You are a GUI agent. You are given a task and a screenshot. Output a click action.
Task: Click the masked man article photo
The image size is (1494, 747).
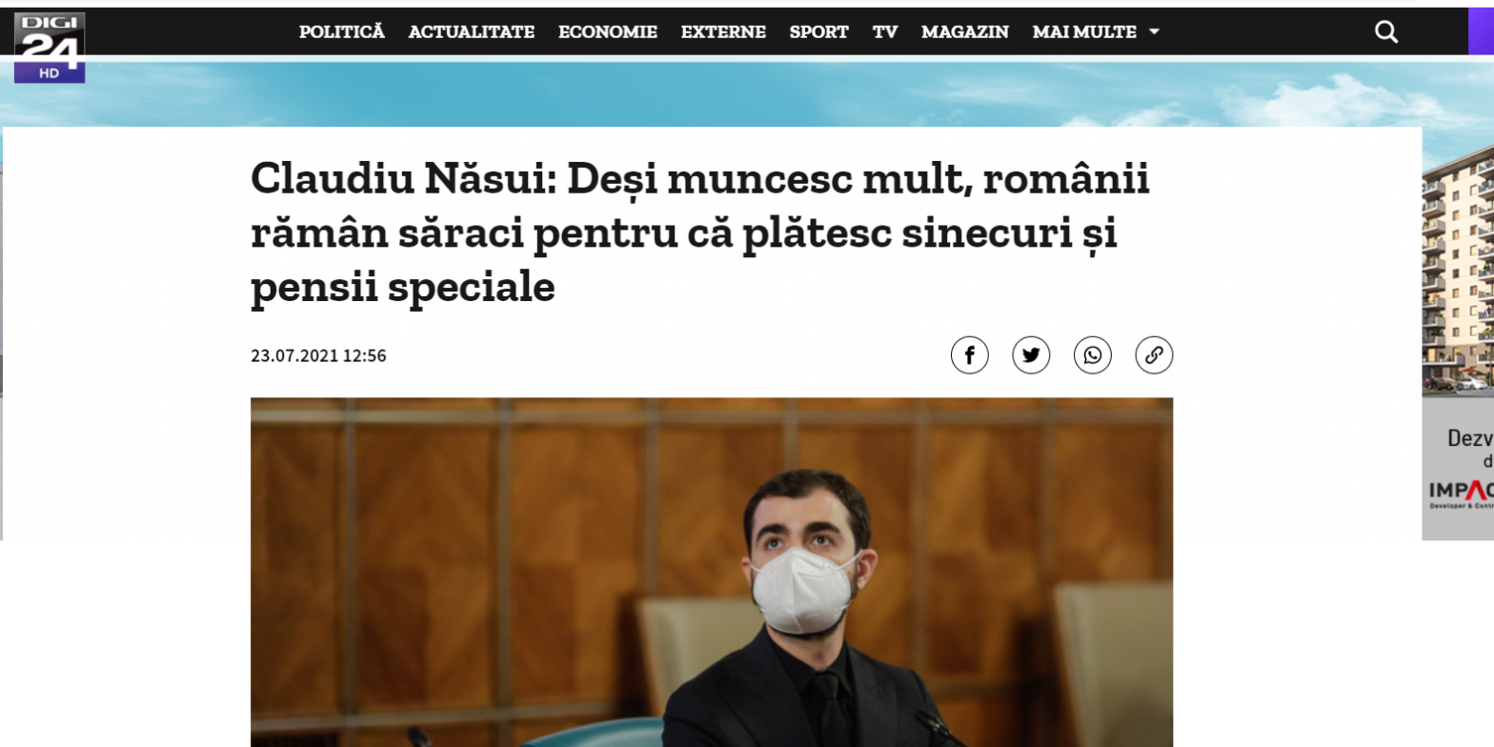(x=712, y=572)
